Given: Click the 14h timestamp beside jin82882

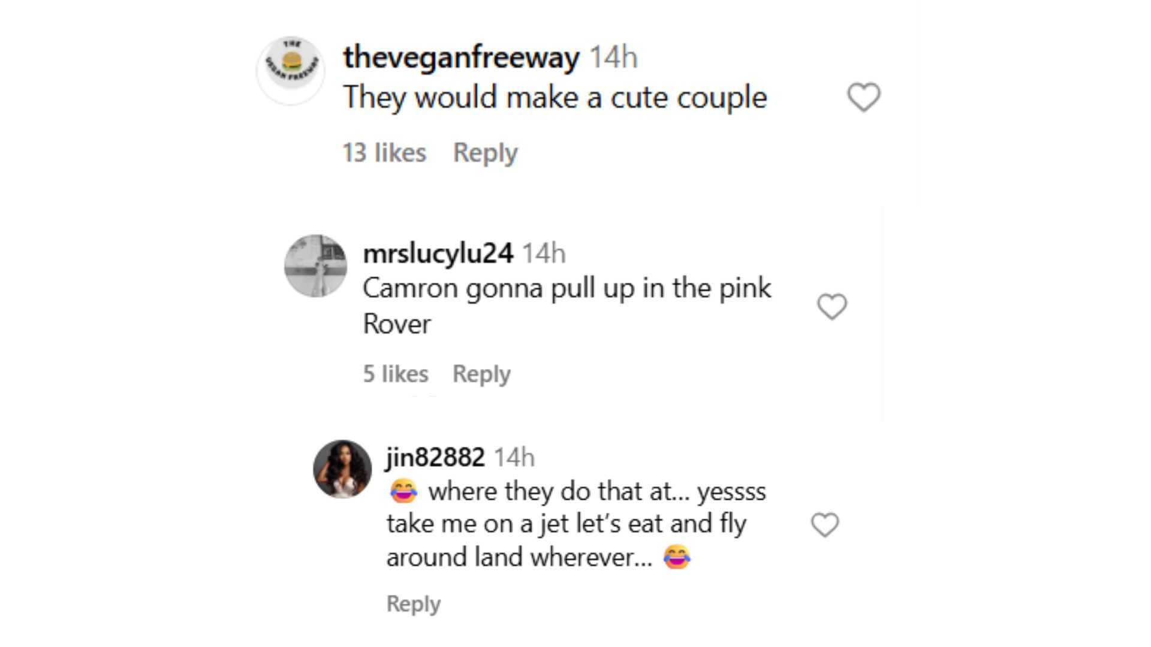Looking at the screenshot, I should click(514, 458).
